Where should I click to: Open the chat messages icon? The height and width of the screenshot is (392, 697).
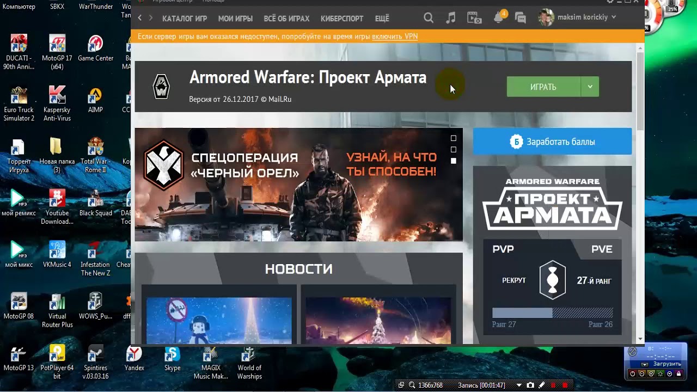[521, 19]
